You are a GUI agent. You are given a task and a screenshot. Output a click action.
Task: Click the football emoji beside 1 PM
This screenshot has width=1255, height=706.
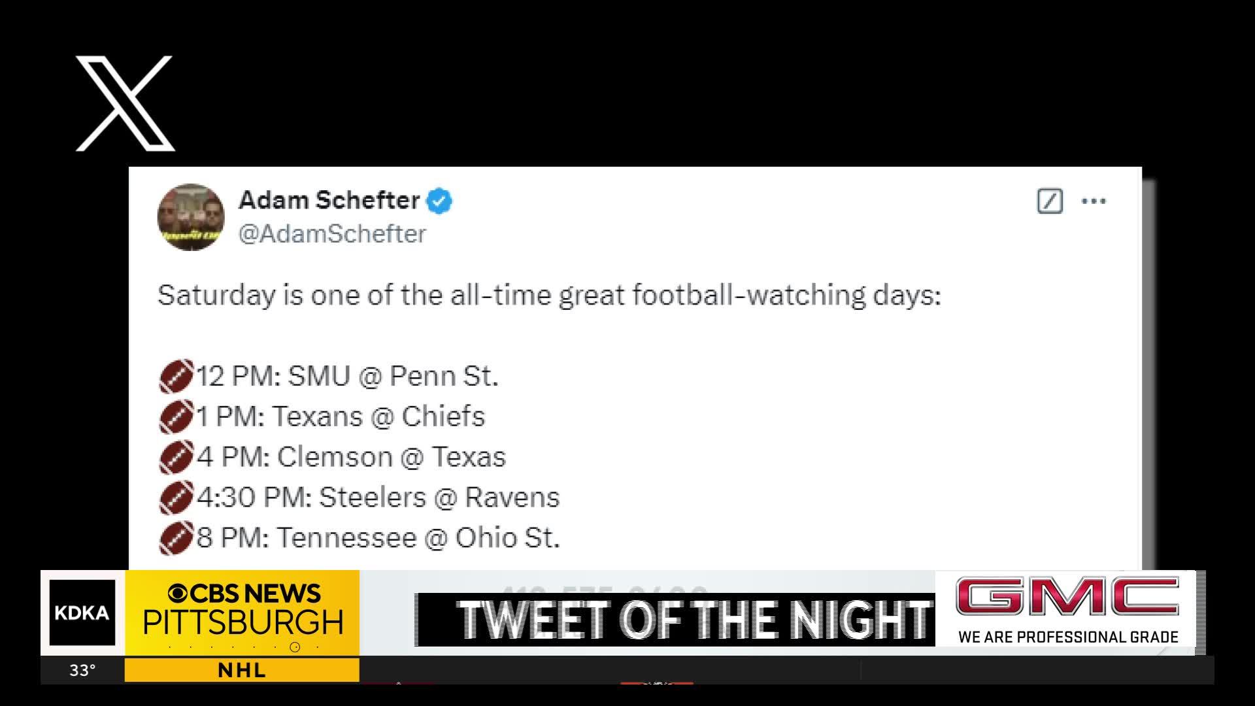pyautogui.click(x=176, y=416)
